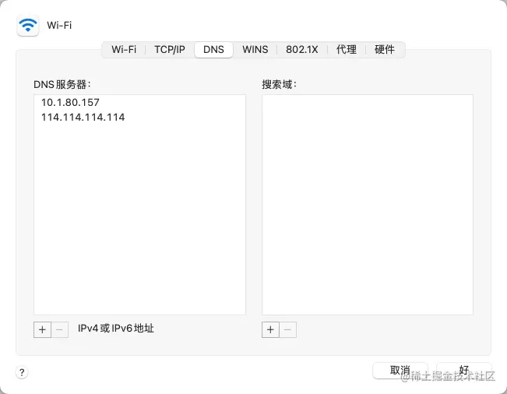Switch to the WINS tab
This screenshot has height=394, width=507.
click(x=255, y=50)
